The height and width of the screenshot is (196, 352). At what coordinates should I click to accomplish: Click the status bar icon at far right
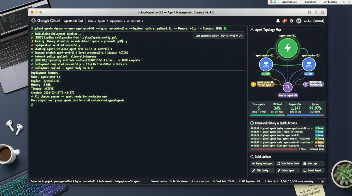(322, 181)
